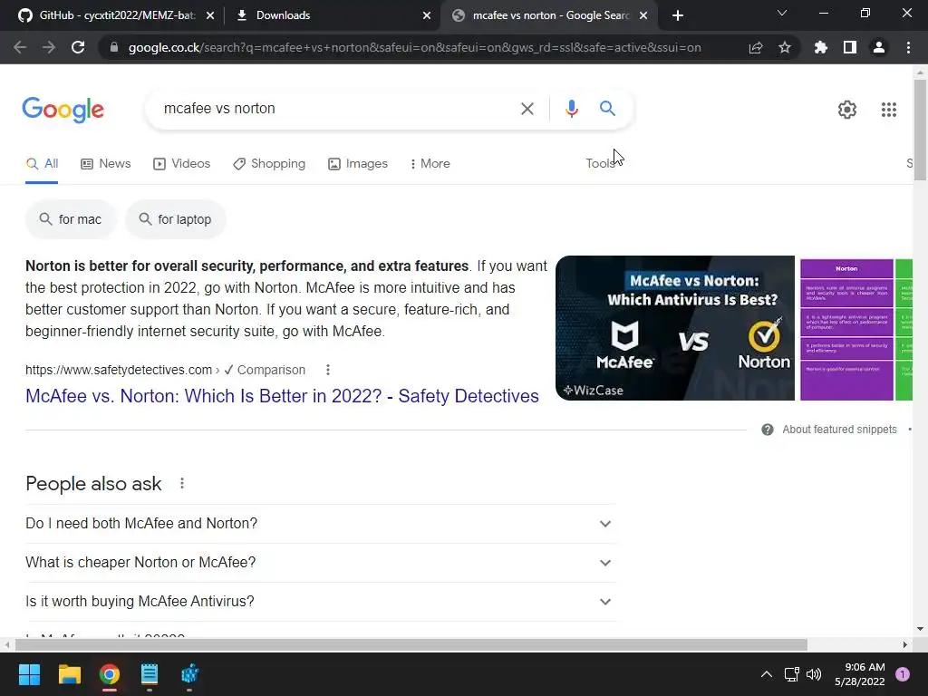Screen dimensions: 928x696
Task: Show hidden system tray icons
Action: 767,674
